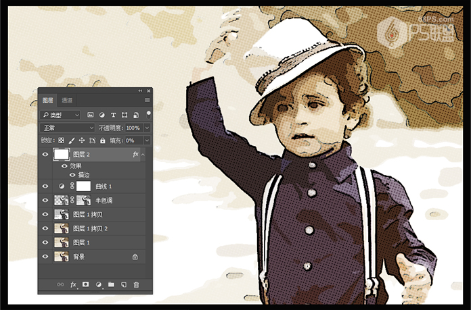
Task: Open the 正常 blend mode dropdown
Action: (67, 128)
